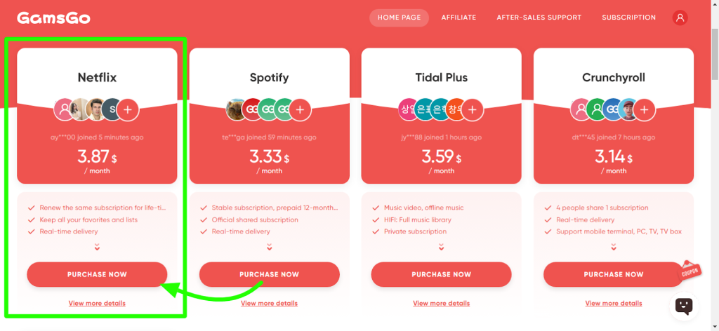This screenshot has height=331, width=719.
Task: Click the GamsGo logo
Action: (53, 18)
